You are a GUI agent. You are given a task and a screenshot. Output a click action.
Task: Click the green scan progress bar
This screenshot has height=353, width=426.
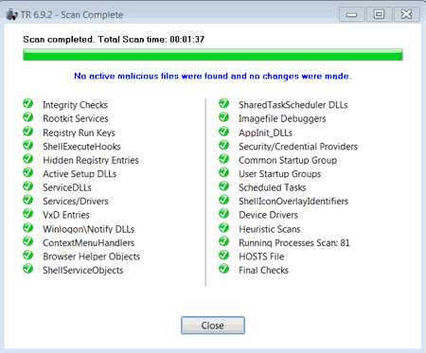[x=213, y=55]
